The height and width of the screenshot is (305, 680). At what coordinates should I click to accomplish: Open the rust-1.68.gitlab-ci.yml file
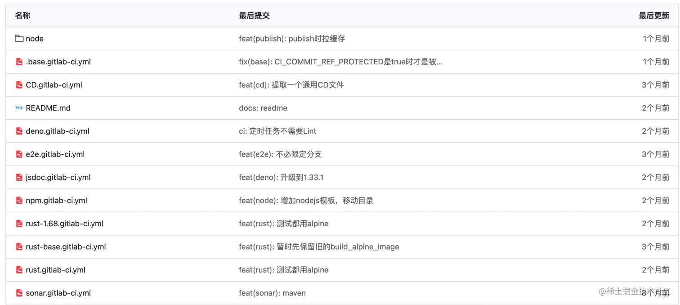pyautogui.click(x=64, y=224)
